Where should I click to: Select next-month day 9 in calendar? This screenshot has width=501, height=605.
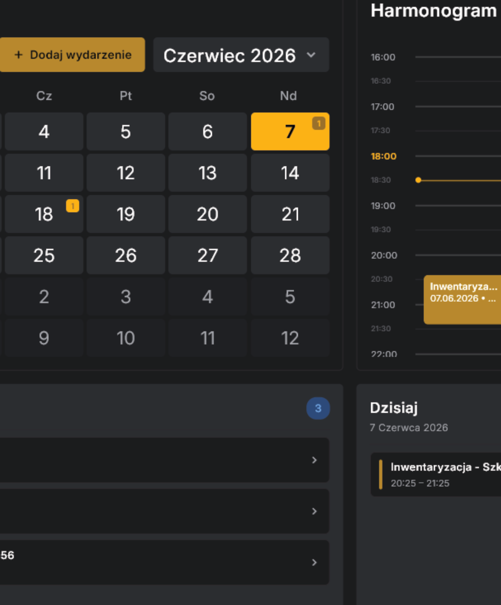[44, 338]
